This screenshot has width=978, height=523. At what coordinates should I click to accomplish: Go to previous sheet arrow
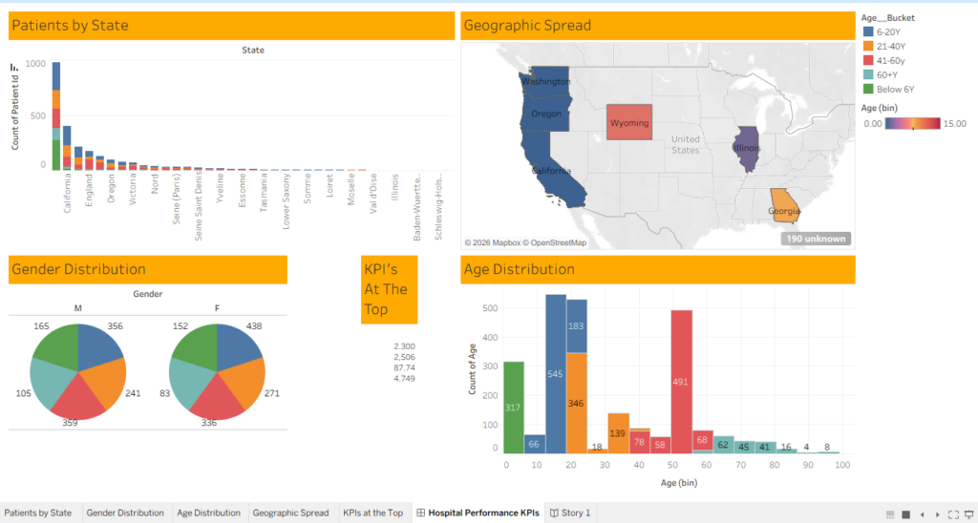pos(922,514)
